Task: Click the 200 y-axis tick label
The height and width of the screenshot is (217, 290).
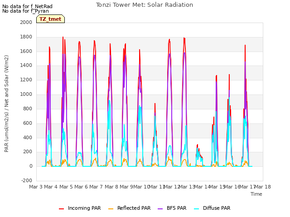Action: pyautogui.click(x=28, y=152)
